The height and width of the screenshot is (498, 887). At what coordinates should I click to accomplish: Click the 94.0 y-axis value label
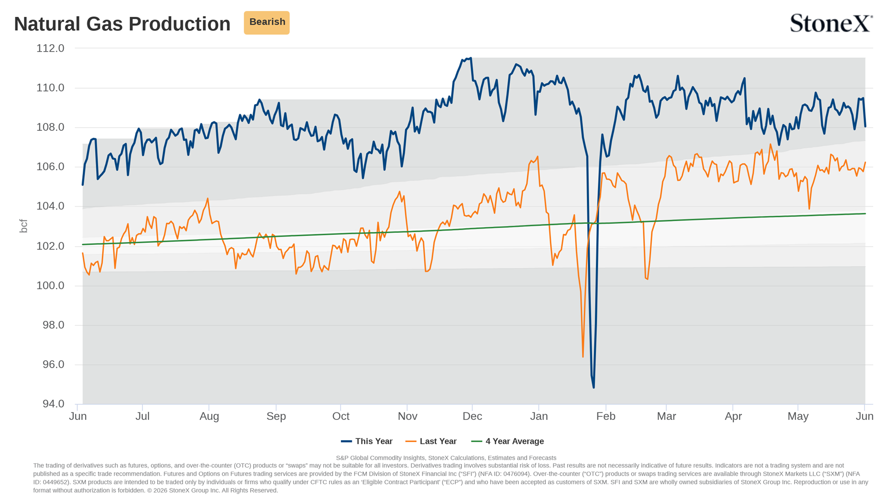tap(53, 404)
